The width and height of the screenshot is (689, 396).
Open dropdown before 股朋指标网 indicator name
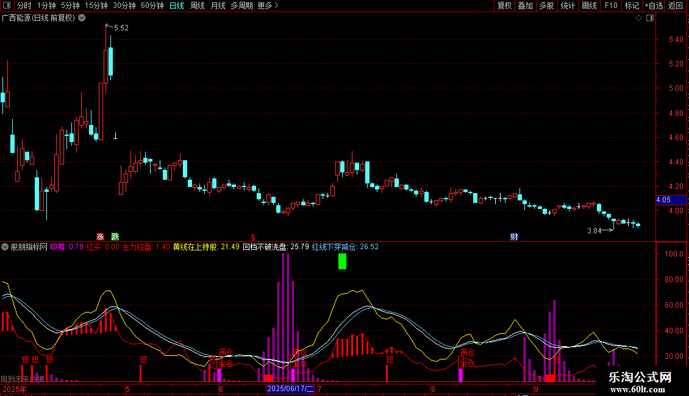(x=5, y=247)
